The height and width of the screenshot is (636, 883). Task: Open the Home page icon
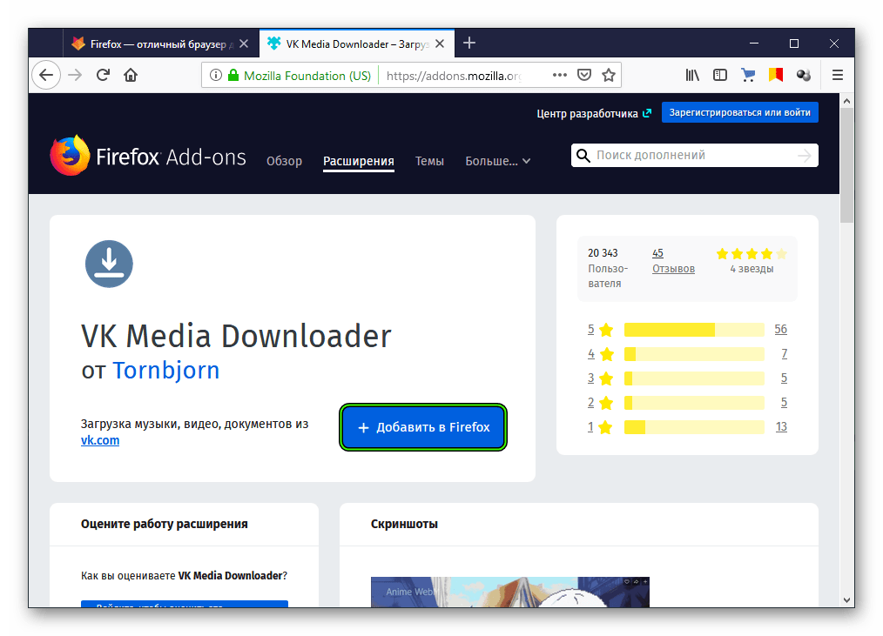[x=131, y=75]
